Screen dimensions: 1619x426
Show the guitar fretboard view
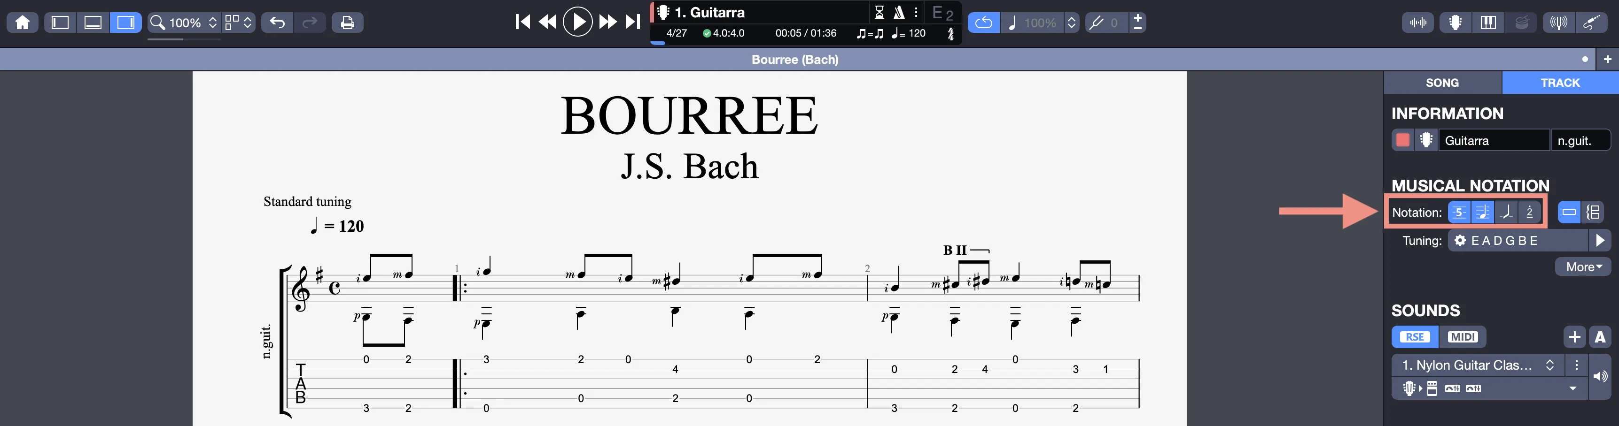pyautogui.click(x=1455, y=23)
